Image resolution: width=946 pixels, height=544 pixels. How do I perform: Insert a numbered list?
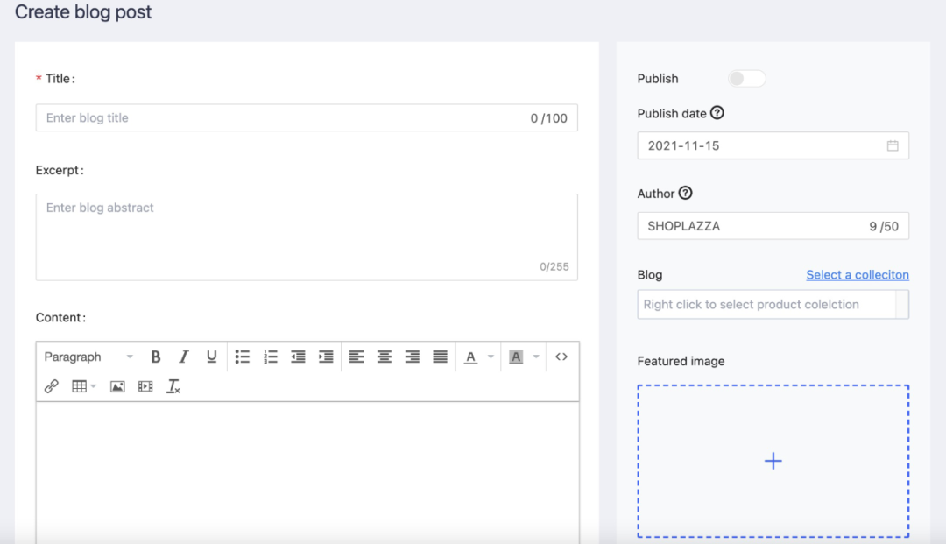[x=271, y=357]
